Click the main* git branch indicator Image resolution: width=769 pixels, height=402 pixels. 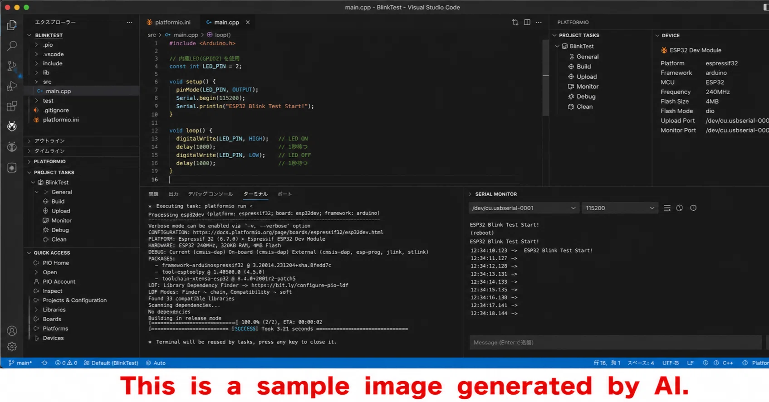tap(20, 363)
